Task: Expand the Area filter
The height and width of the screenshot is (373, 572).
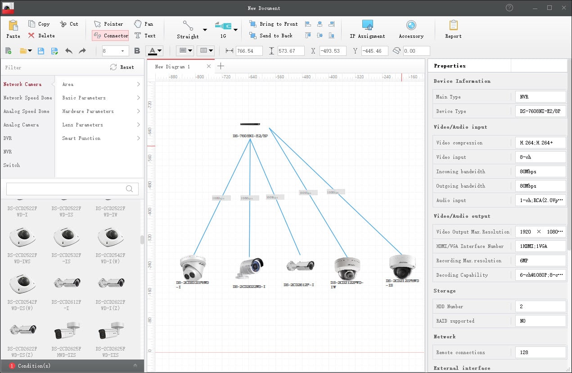Action: pyautogui.click(x=101, y=84)
